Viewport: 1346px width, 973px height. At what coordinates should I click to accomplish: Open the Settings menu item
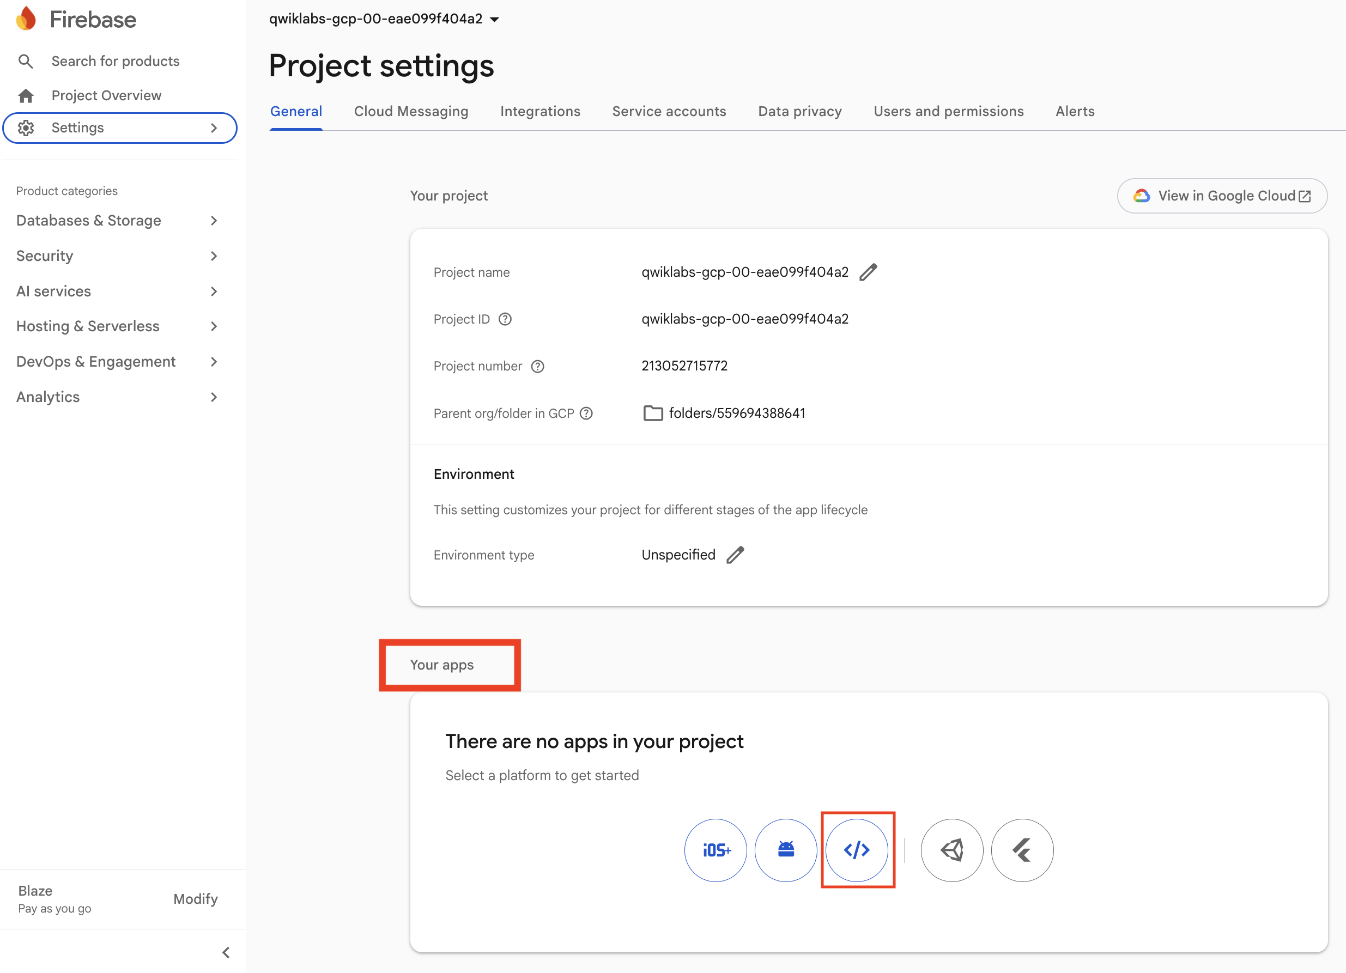pyautogui.click(x=119, y=127)
